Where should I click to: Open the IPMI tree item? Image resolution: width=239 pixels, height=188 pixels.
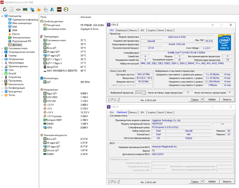pyautogui.click(x=13, y=30)
